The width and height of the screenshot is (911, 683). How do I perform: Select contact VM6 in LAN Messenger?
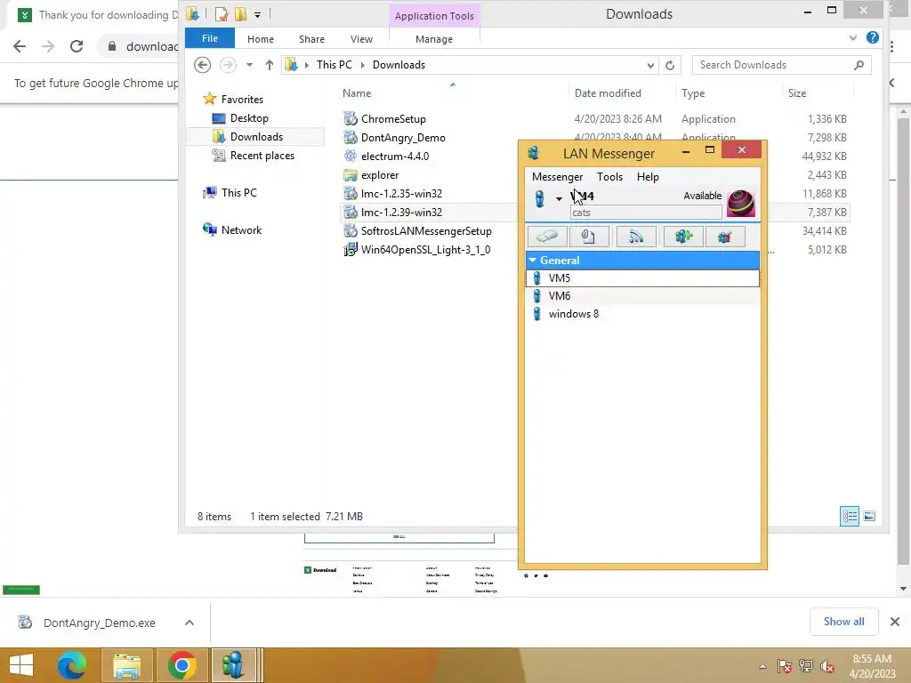click(x=642, y=296)
